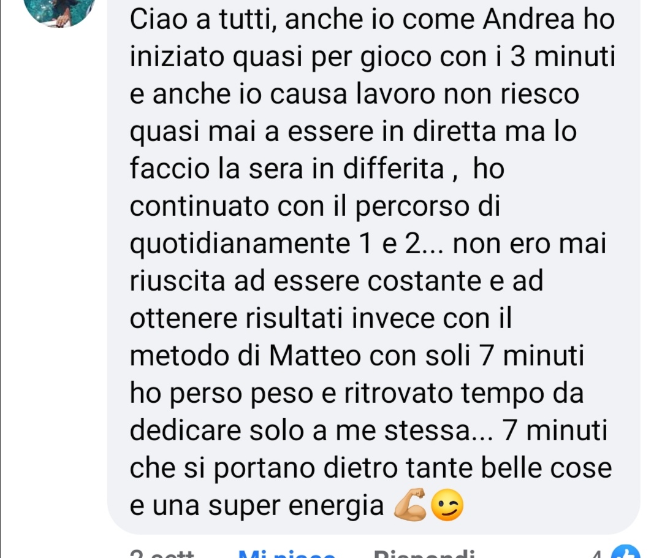The width and height of the screenshot is (662, 558).
Task: Open the 2 sett timestamp link
Action: [162, 553]
